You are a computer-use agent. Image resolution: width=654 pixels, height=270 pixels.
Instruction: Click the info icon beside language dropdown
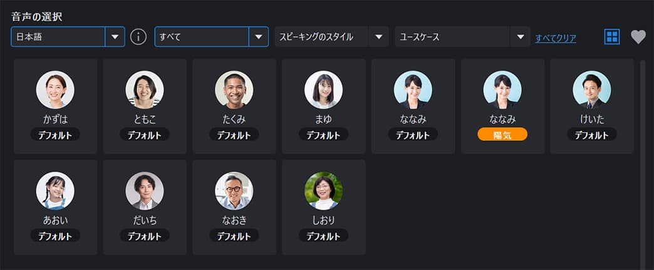(138, 37)
